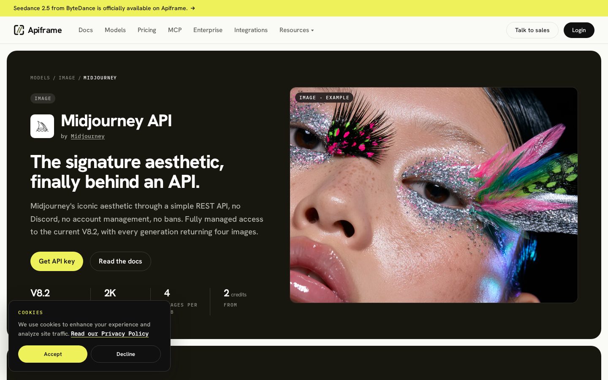Click the arrow in the Seedance announcement banner
The width and height of the screenshot is (608, 380).
[x=193, y=8]
